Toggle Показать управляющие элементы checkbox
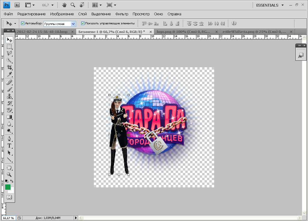Image resolution: width=308 pixels, height=221 pixels. coord(83,23)
